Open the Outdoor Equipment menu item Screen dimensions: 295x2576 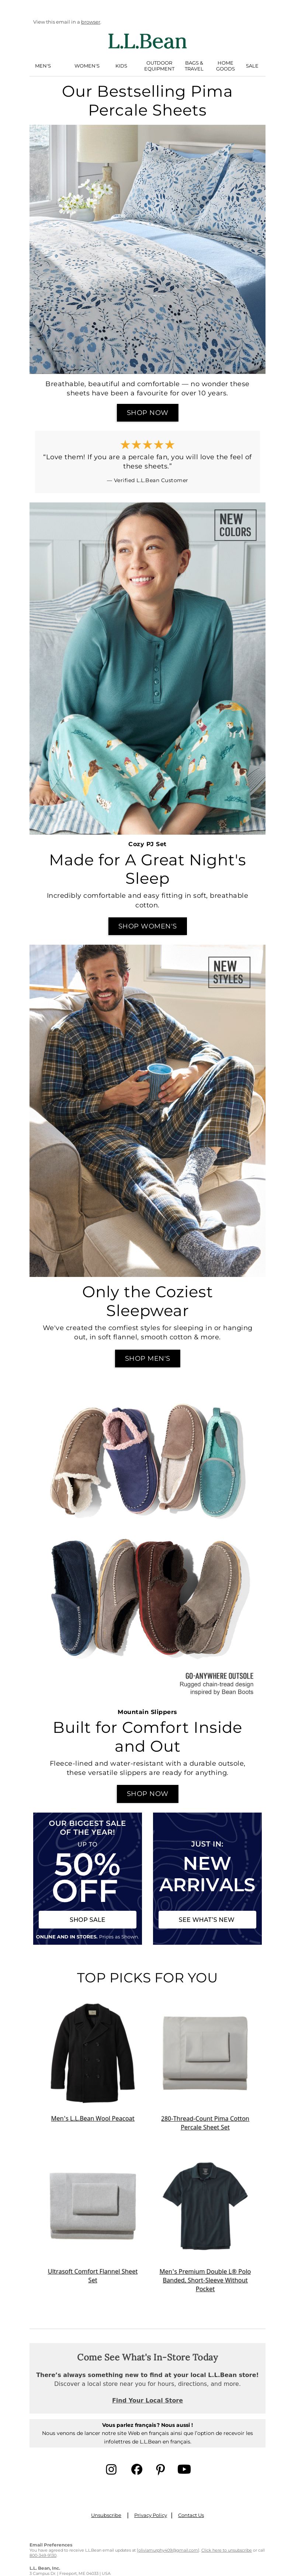coord(159,66)
